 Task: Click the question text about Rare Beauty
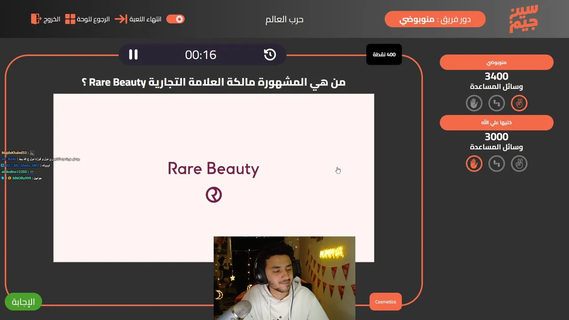coord(214,82)
